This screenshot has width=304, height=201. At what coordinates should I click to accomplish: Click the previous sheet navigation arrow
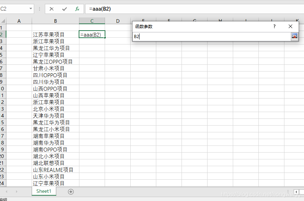click(7, 191)
